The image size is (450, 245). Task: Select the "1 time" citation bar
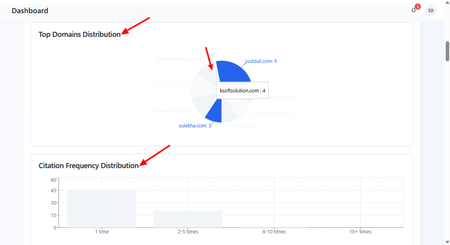pyautogui.click(x=102, y=209)
